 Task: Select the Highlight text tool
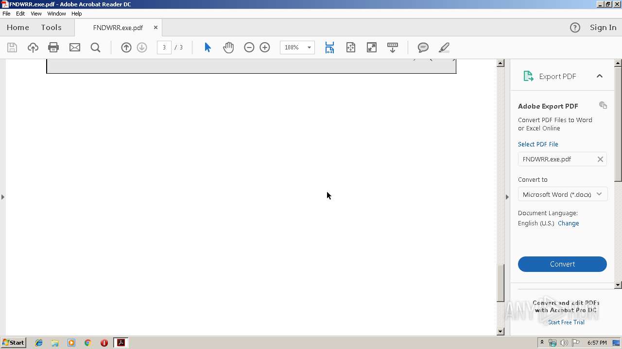pyautogui.click(x=444, y=48)
